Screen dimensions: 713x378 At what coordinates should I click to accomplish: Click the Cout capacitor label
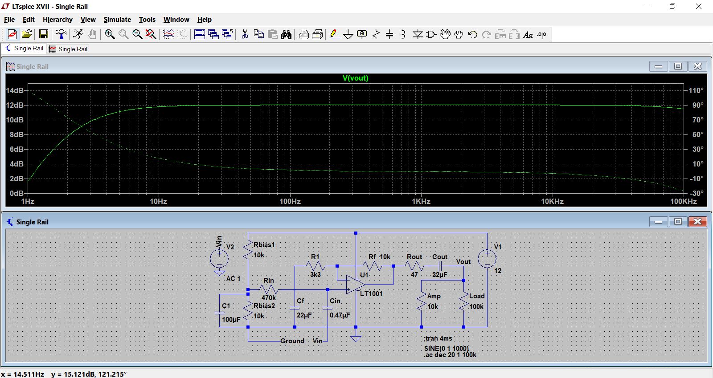pyautogui.click(x=440, y=257)
